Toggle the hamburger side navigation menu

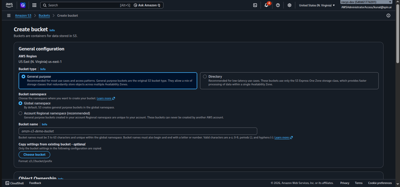tap(9, 15)
